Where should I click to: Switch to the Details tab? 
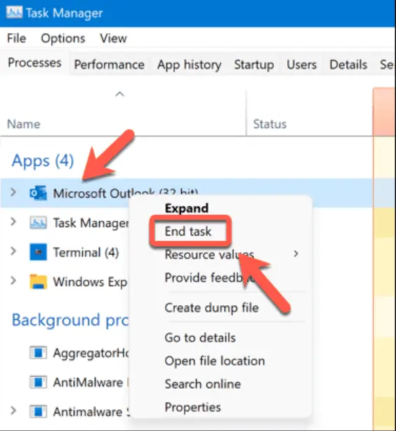(x=348, y=65)
